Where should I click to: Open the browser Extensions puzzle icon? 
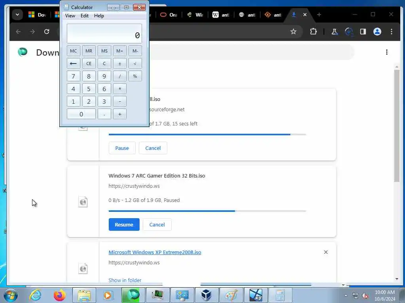[313, 32]
